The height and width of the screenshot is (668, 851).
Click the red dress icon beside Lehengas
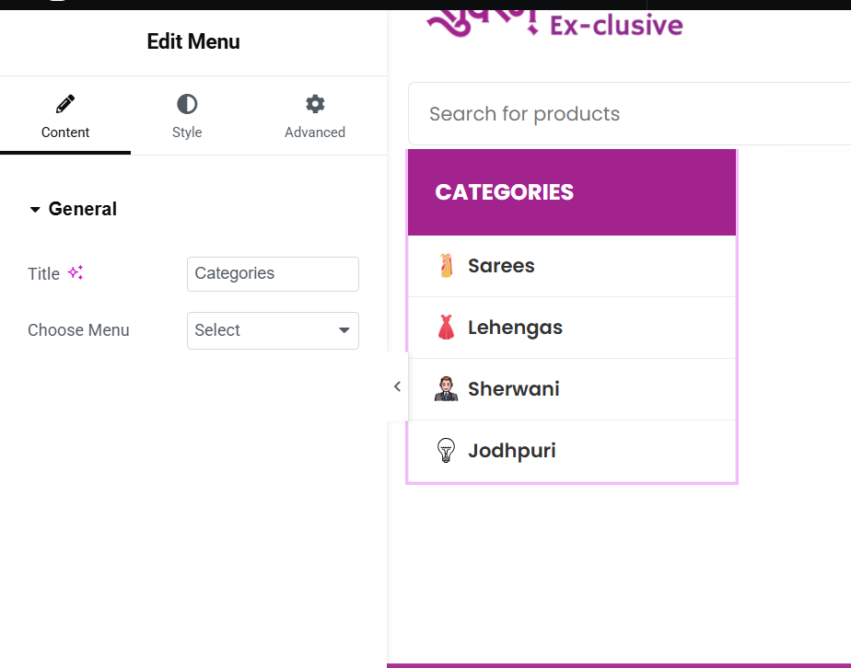(x=446, y=328)
